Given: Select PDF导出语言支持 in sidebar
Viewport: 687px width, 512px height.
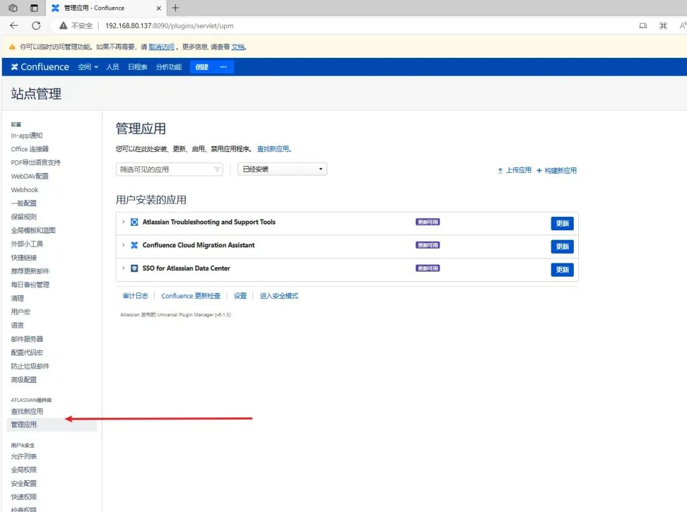Looking at the screenshot, I should 36,162.
